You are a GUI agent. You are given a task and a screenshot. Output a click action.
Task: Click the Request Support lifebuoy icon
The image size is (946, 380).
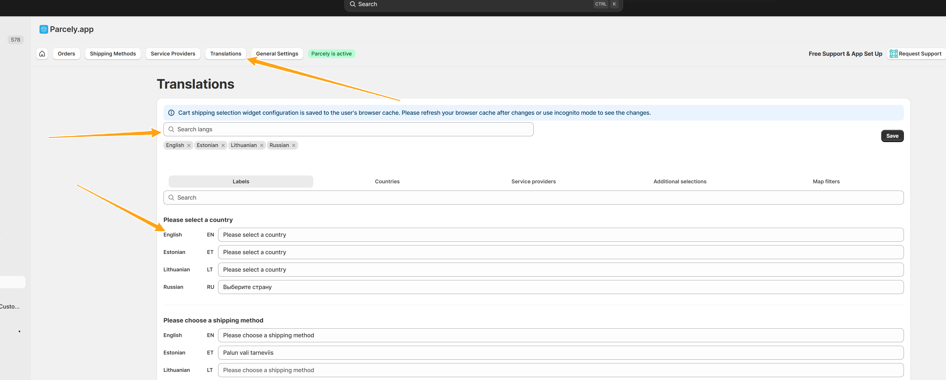tap(893, 54)
